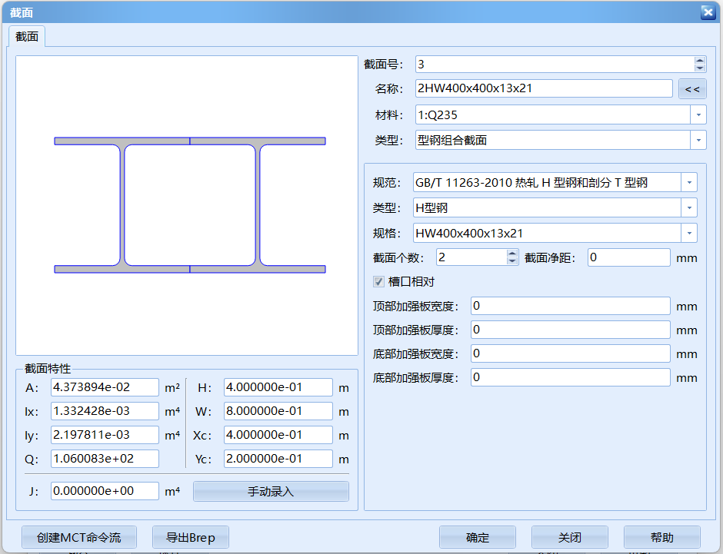Screen dimensions: 723x554
Task: Toggle the 槽口相对 checkbox
Action: tap(378, 281)
